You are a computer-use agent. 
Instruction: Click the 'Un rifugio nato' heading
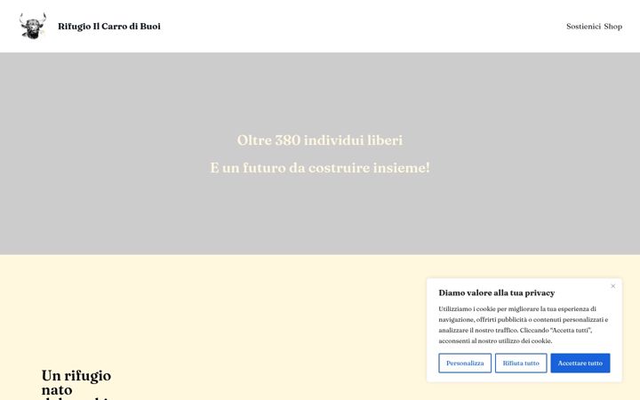click(x=76, y=383)
